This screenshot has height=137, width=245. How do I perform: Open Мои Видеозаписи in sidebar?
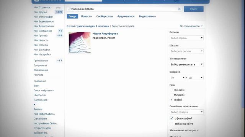[44, 21]
